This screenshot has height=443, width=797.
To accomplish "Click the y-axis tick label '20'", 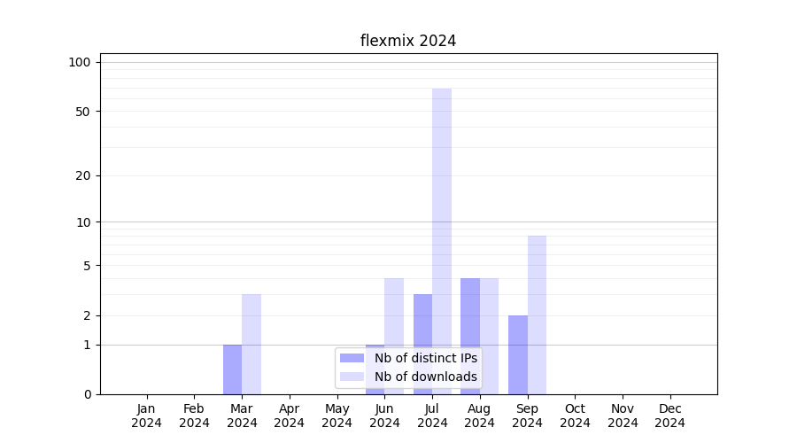I will tap(83, 175).
